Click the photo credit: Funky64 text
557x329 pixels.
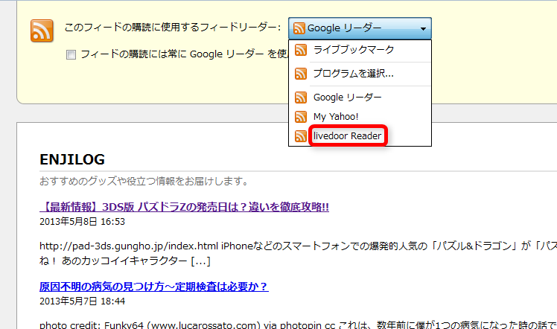[x=92, y=325]
